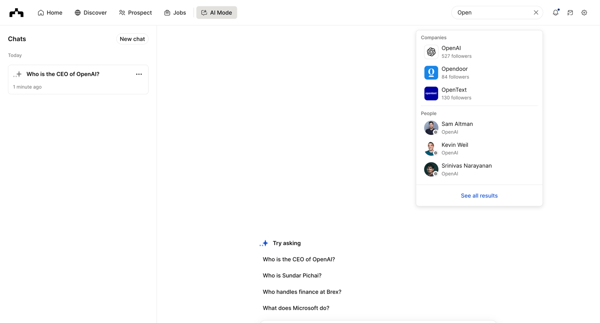Open the Jobs tab
This screenshot has width=600, height=323.
pos(175,13)
